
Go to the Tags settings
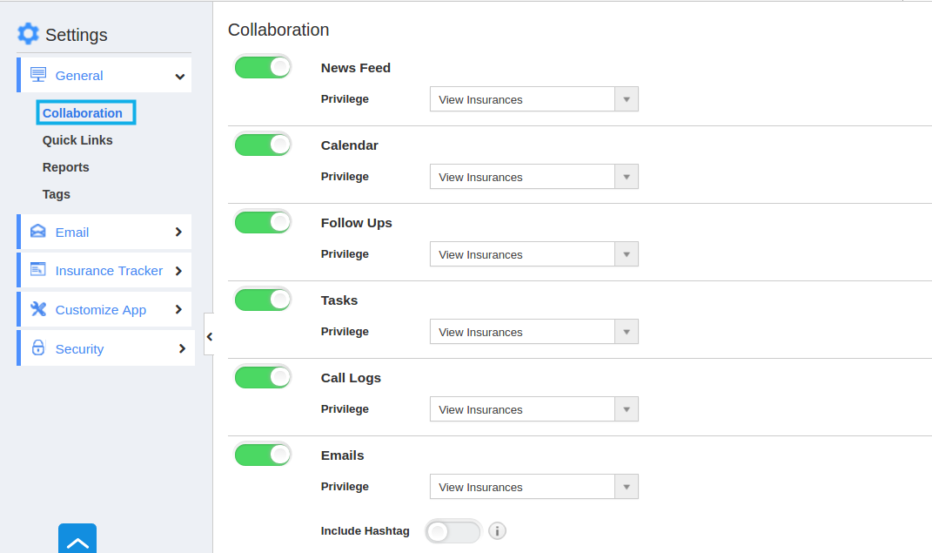click(x=56, y=194)
